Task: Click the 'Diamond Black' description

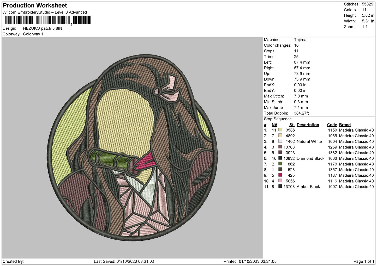Action: coord(310,158)
